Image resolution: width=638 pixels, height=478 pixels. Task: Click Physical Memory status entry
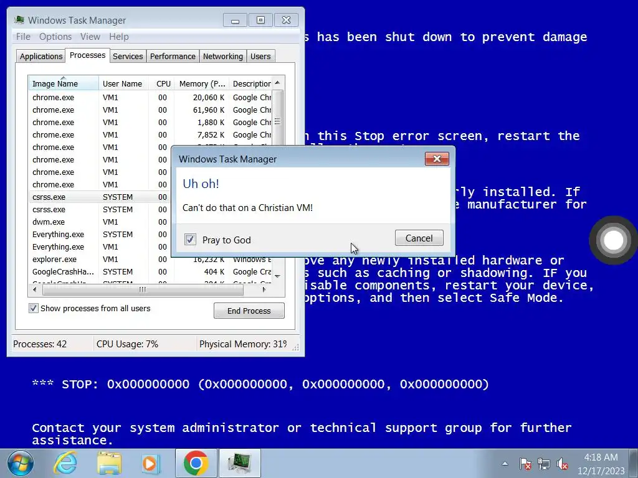click(243, 344)
